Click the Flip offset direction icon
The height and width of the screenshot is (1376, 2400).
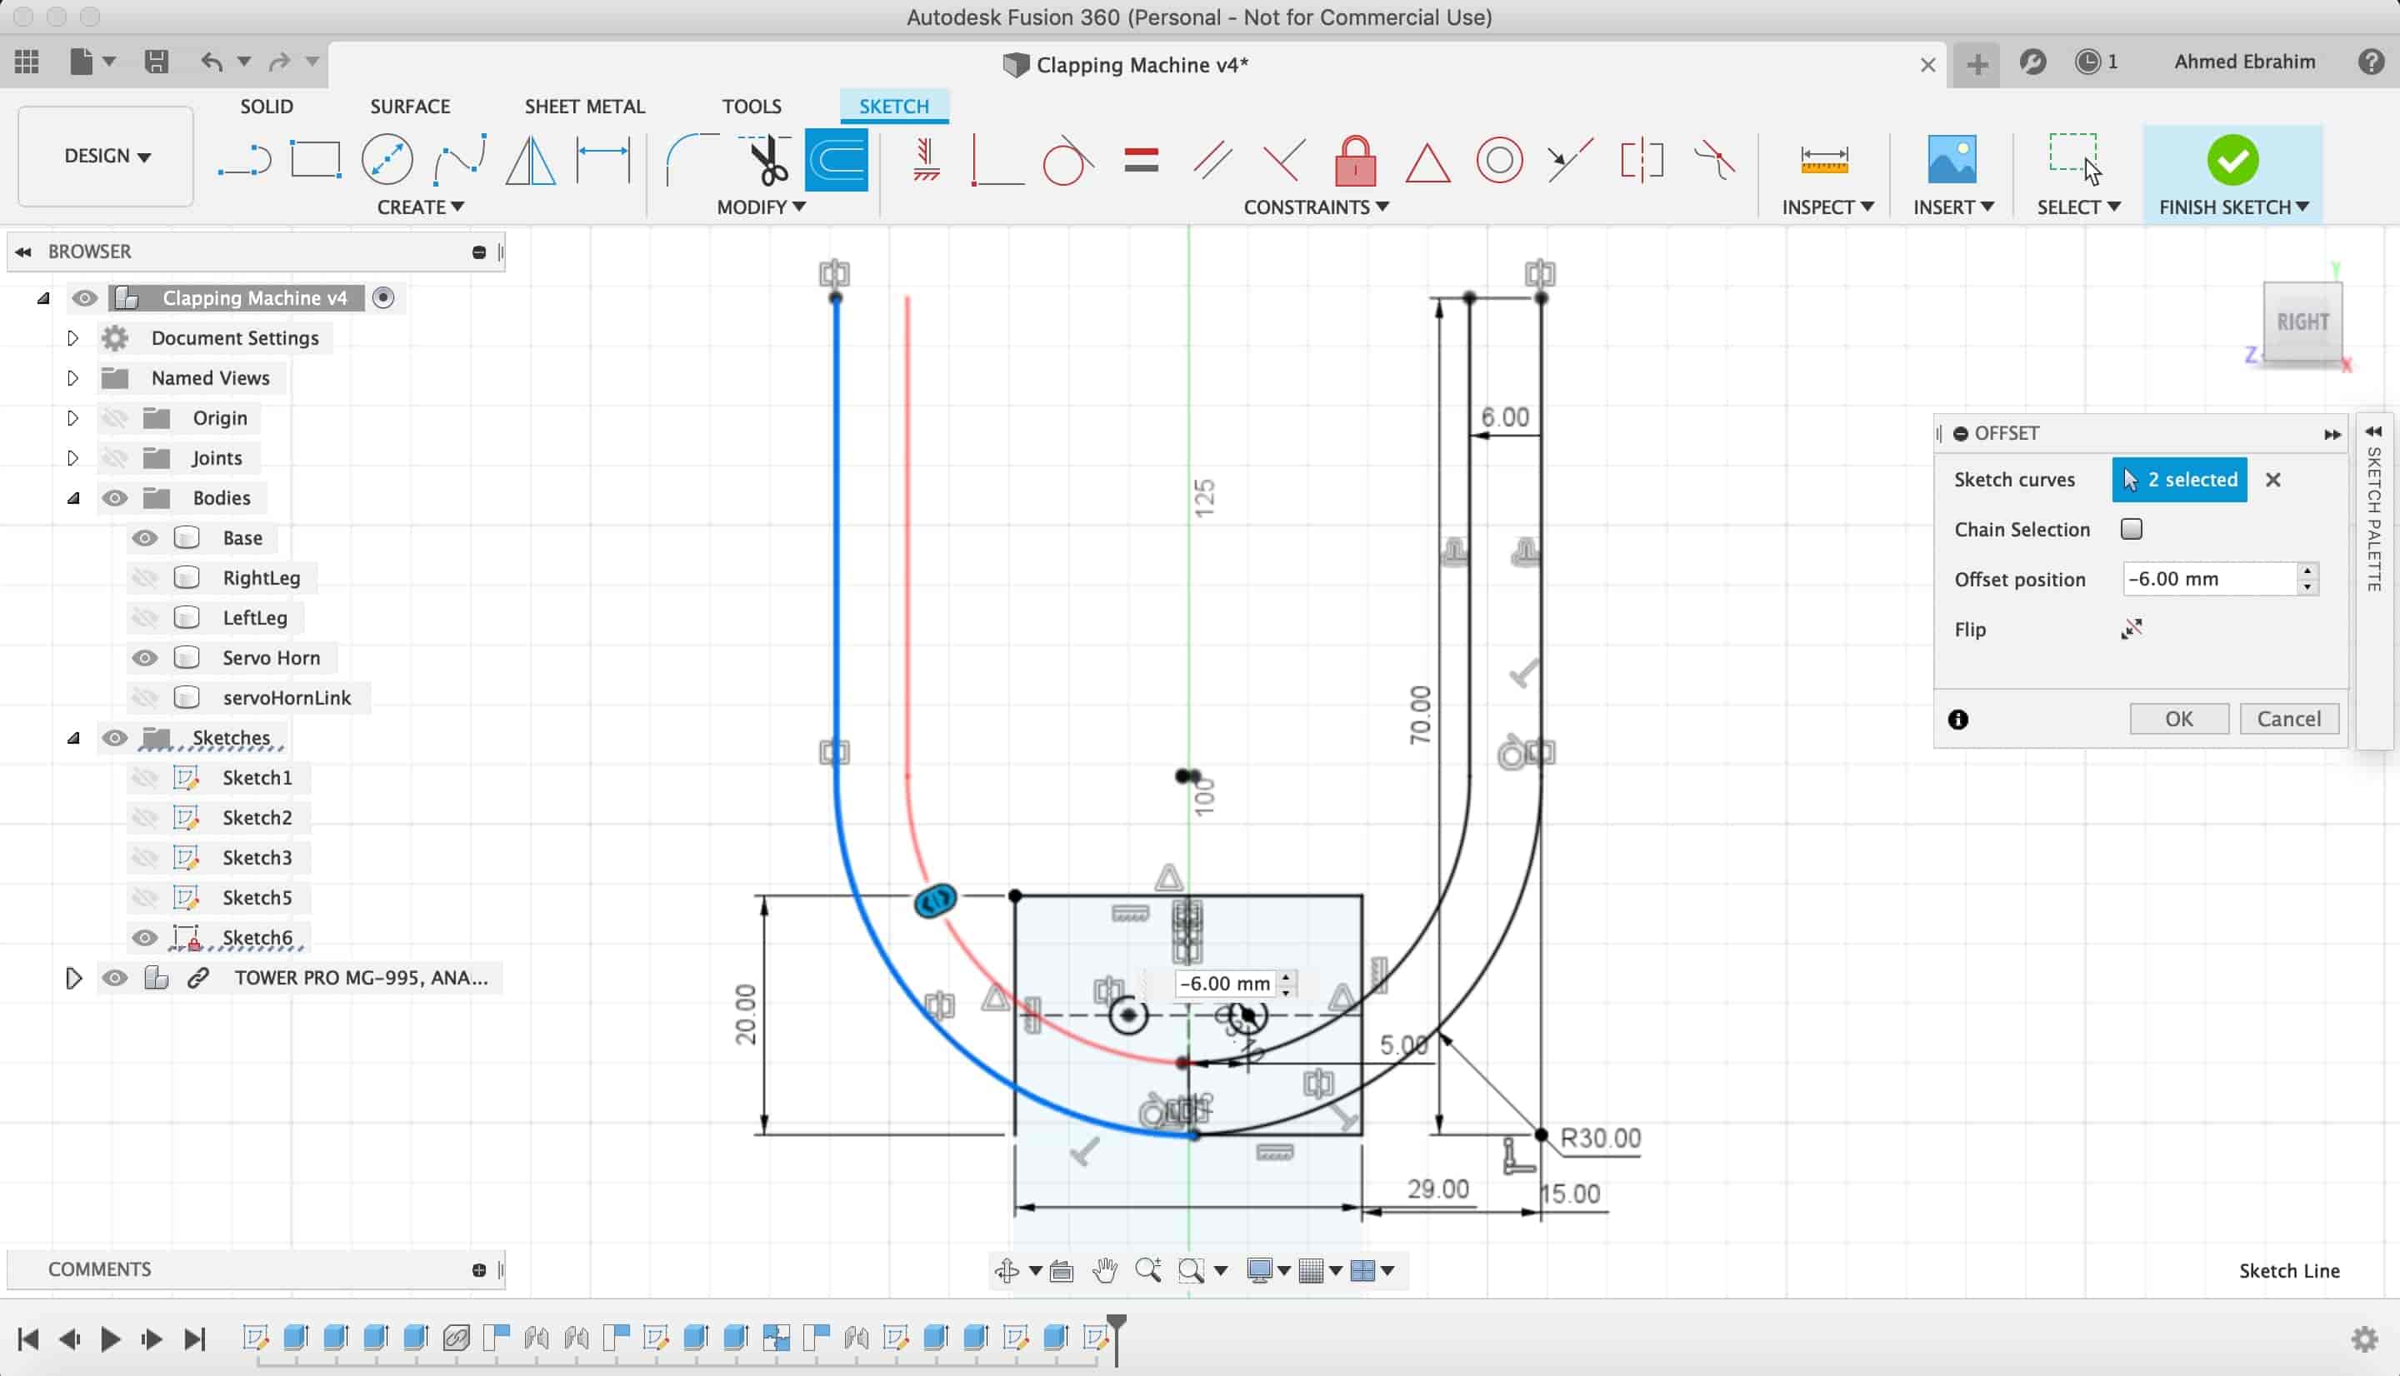pyautogui.click(x=2131, y=629)
